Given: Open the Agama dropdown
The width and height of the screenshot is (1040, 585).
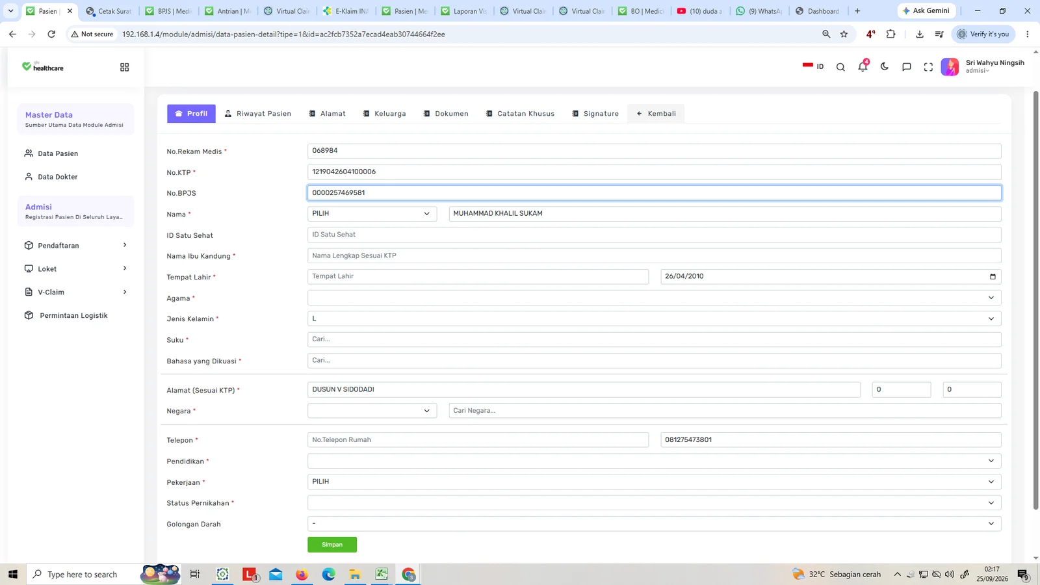Looking at the screenshot, I should click(x=654, y=298).
